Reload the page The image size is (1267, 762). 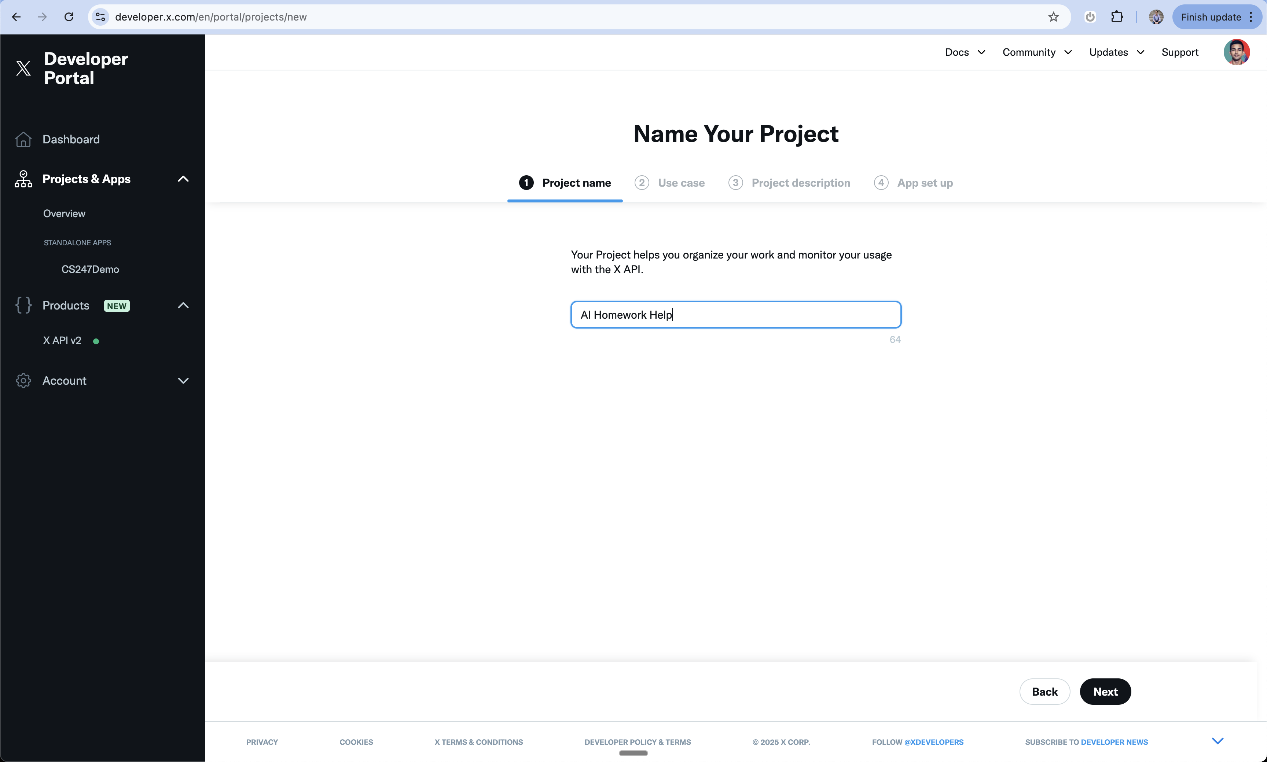click(x=69, y=17)
